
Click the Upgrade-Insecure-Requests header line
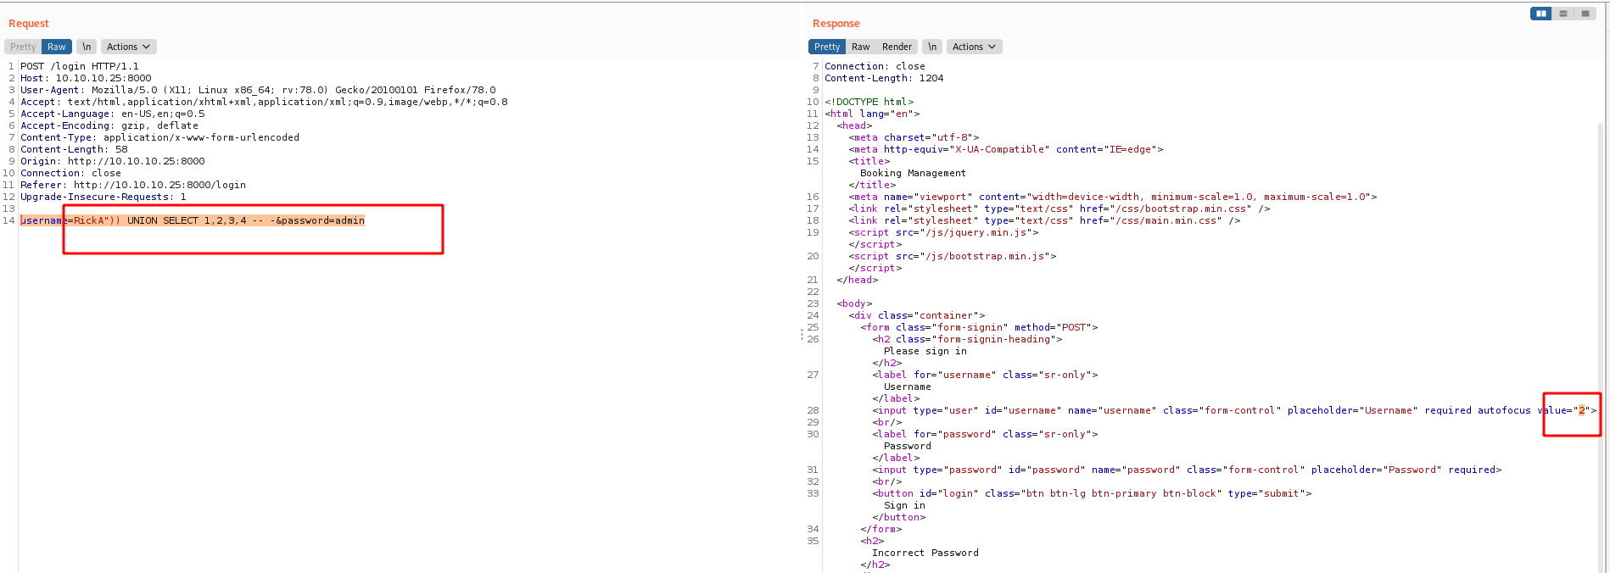[103, 197]
